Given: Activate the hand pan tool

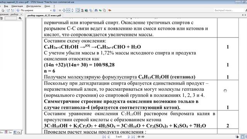Looking at the screenshot, I should (78, 10).
